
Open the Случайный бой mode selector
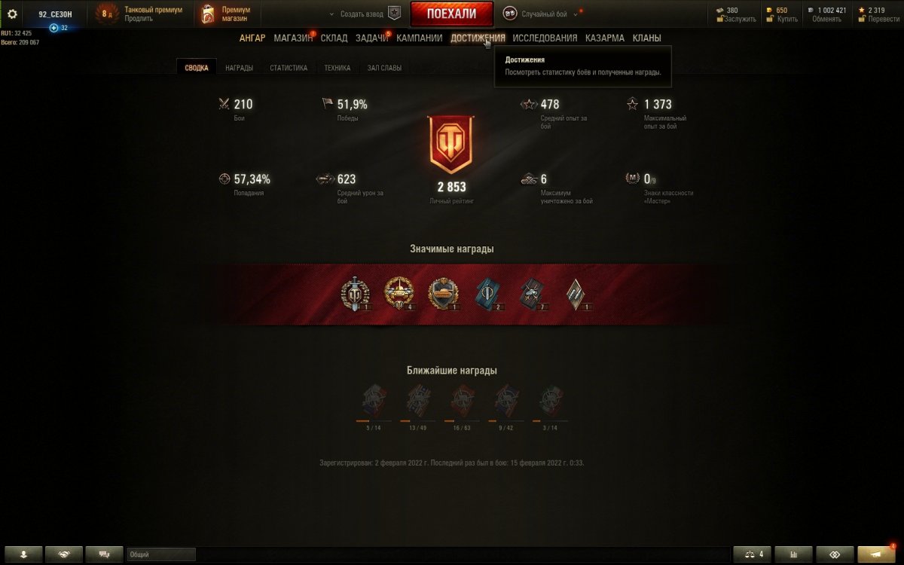point(541,14)
